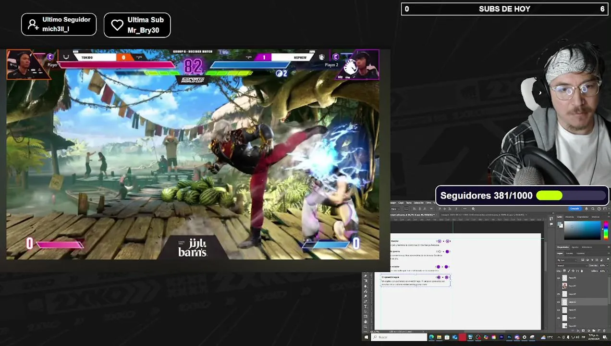Open the Normal blend mode dropdown
This screenshot has height=346, width=611.
coord(573,265)
